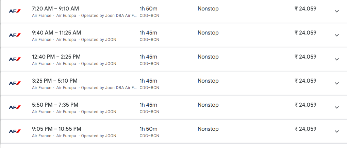The height and width of the screenshot is (148, 347).
Task: Expand the 5:50 PM flight row
Action: (337, 107)
